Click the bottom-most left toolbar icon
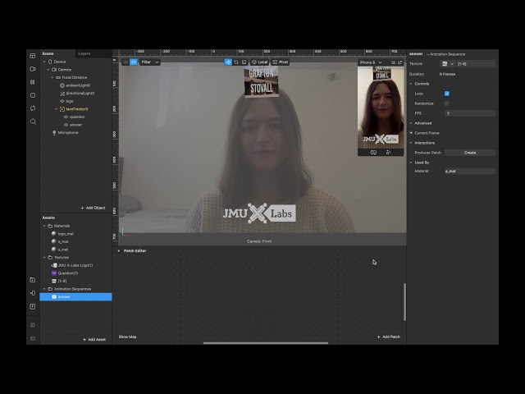The width and height of the screenshot is (525, 394). [33, 338]
